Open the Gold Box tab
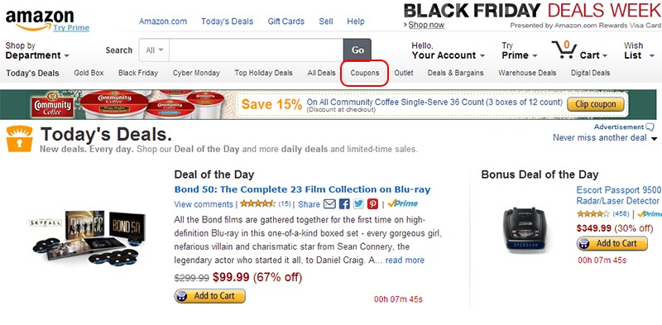Image resolution: width=662 pixels, height=325 pixels. (x=89, y=73)
